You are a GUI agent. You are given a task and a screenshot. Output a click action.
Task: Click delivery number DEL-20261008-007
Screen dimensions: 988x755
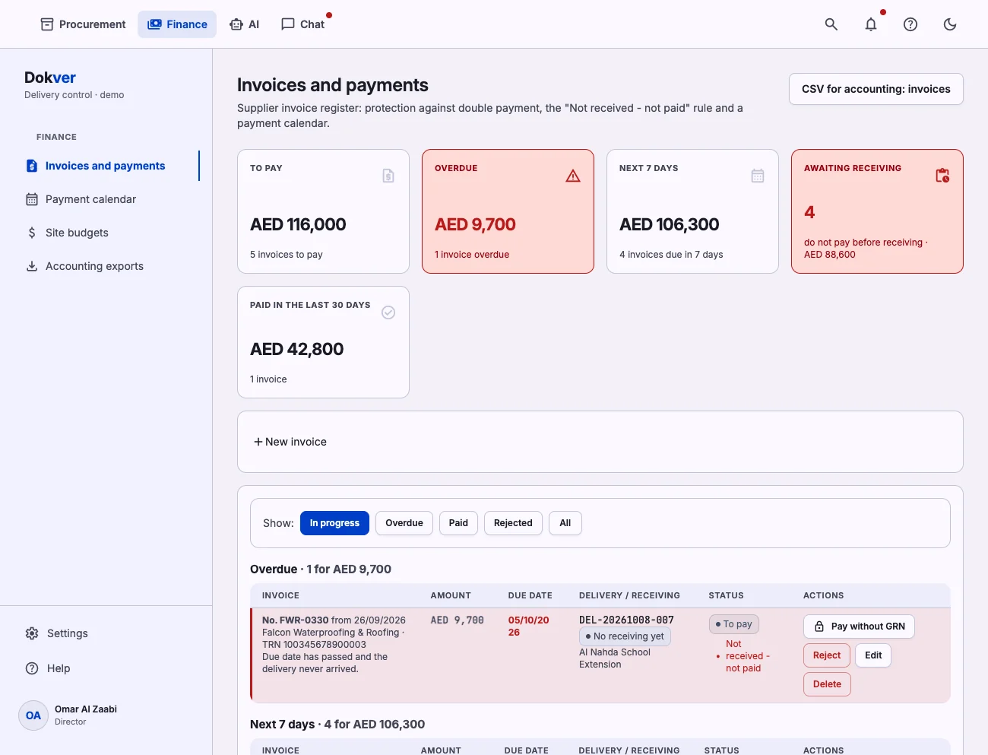(626, 620)
